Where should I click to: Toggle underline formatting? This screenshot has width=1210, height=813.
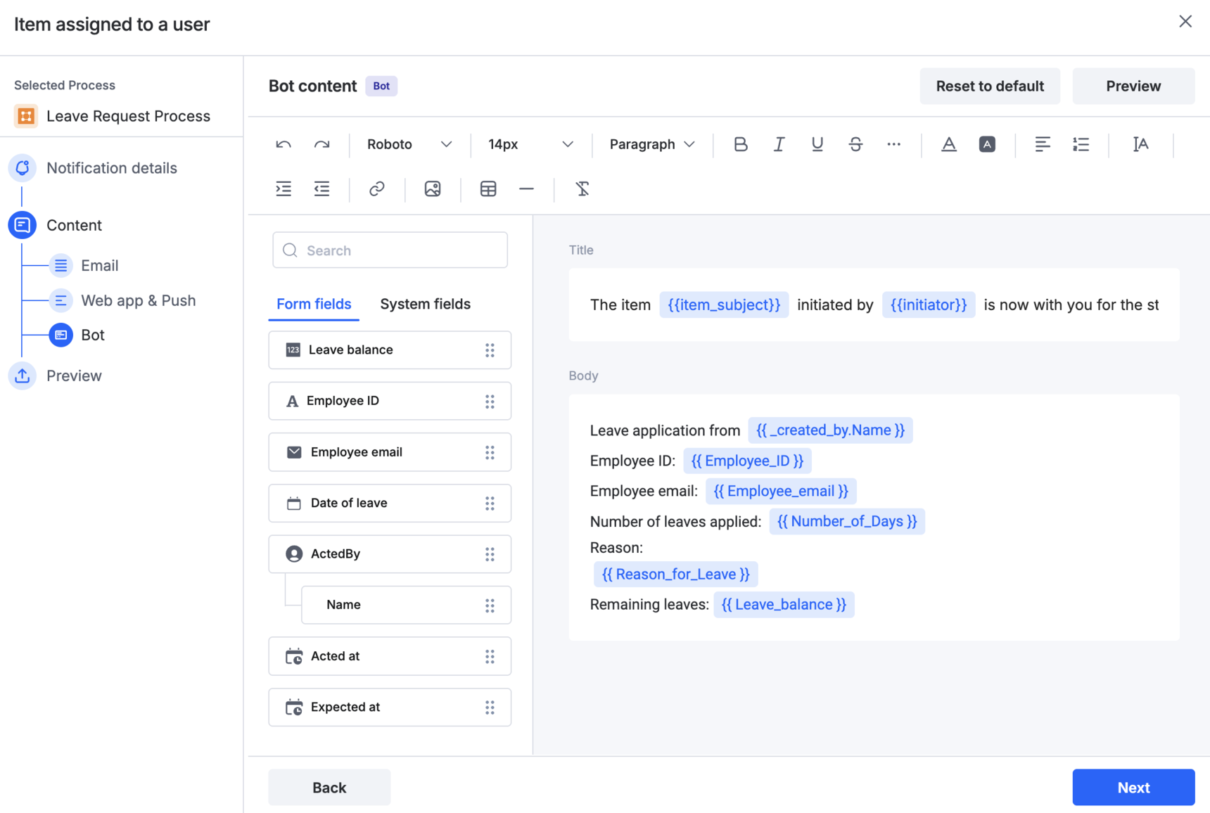pos(817,144)
